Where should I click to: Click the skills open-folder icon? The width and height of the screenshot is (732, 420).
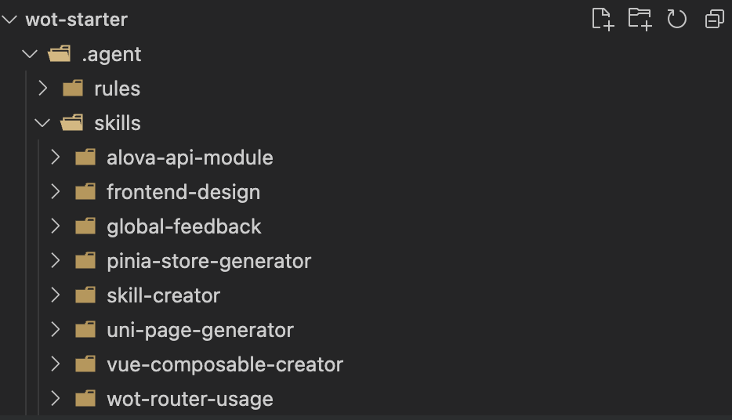coord(72,123)
